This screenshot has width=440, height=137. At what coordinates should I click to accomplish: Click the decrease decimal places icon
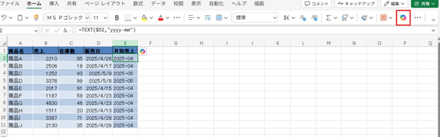tap(303, 18)
